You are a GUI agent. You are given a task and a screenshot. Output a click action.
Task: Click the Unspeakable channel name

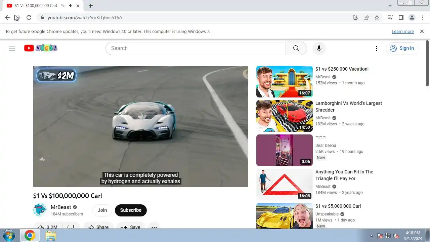point(327,214)
